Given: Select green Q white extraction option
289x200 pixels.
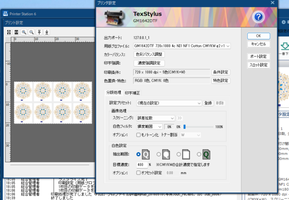Looking at the screenshot, I should [199, 154].
